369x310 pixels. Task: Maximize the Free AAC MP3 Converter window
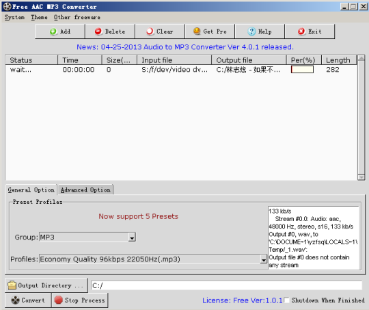coord(353,6)
